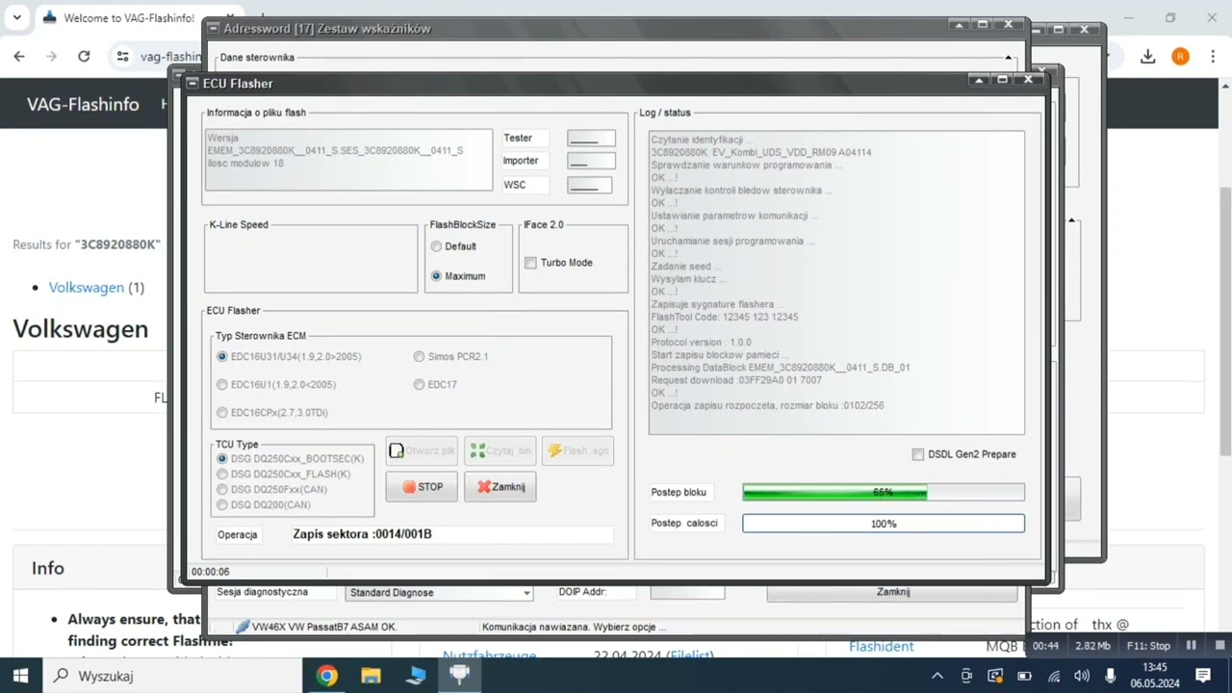1232x693 pixels.
Task: Click 'Zapis sektora :0014/001B' operation text
Action: pyautogui.click(x=362, y=534)
